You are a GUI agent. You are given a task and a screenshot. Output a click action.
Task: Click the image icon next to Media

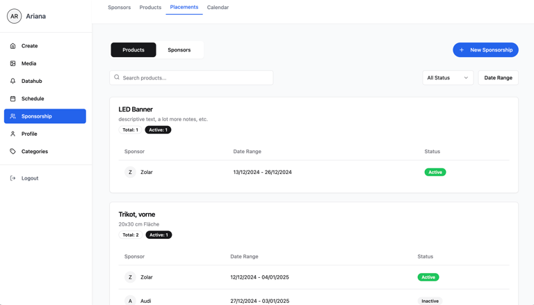pyautogui.click(x=13, y=63)
